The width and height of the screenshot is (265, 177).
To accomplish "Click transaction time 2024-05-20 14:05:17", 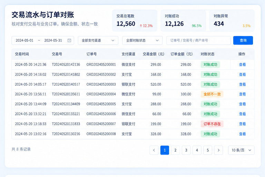I will 31,84.
